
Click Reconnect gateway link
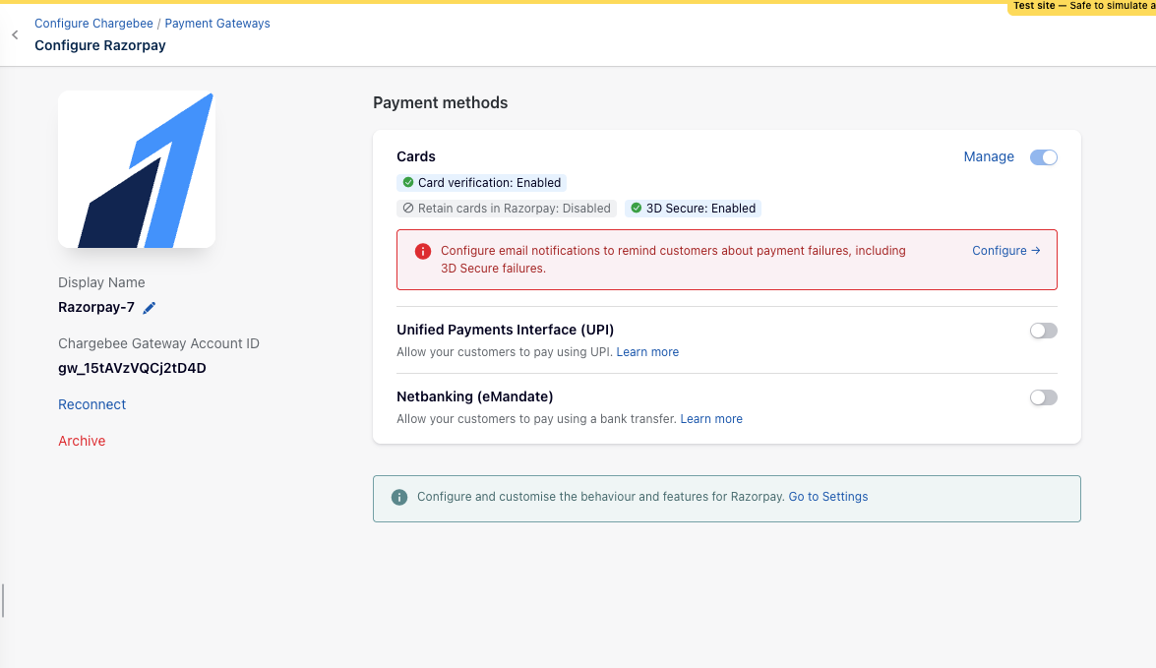(x=92, y=404)
